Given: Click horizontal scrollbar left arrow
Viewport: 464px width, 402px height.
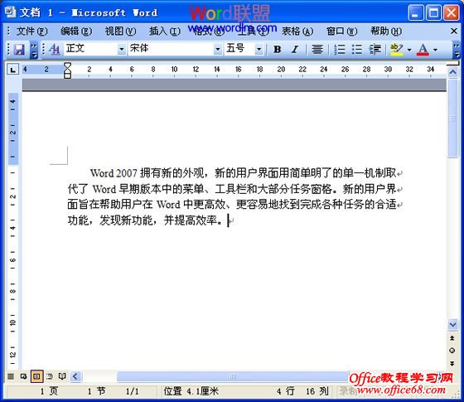Looking at the screenshot, I should [75, 376].
